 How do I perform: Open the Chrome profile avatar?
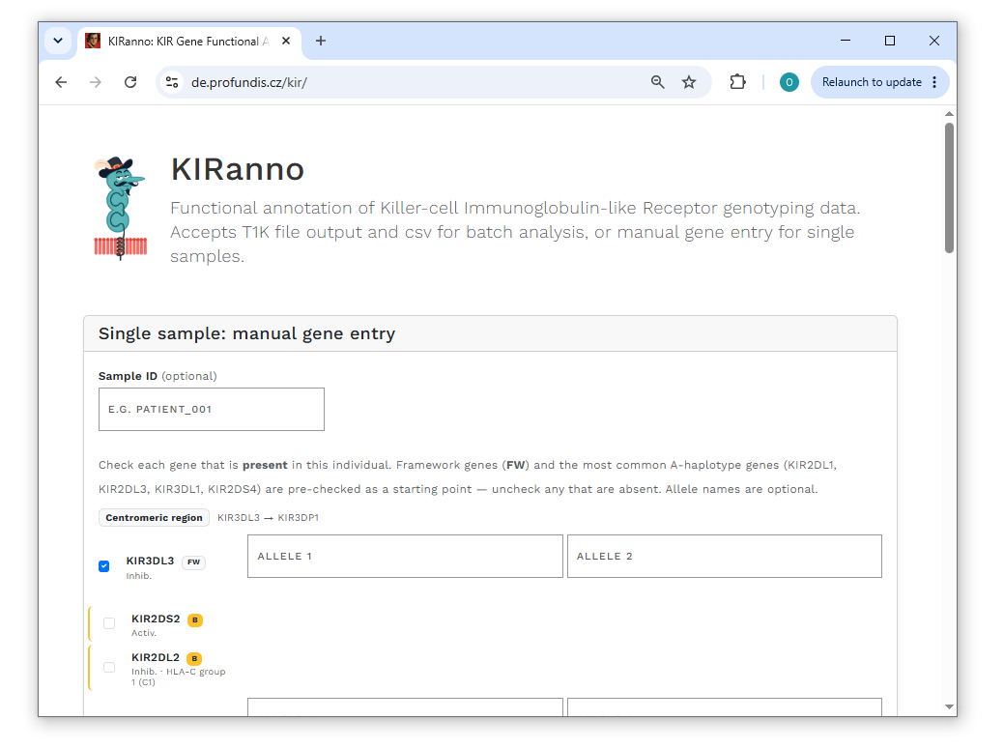(789, 82)
